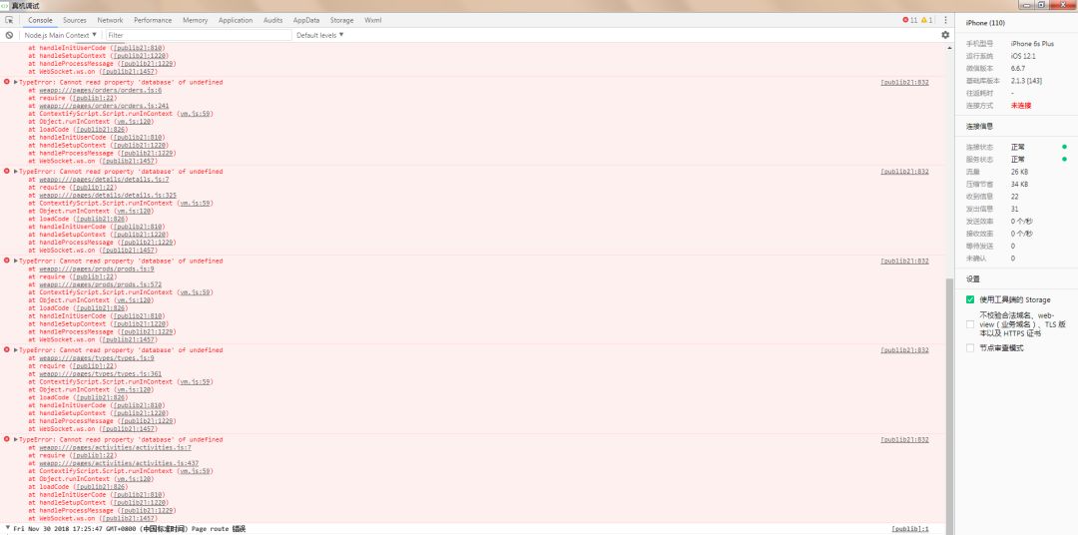
Task: Select the 2.1.3 [143] base library value
Action: point(1026,81)
